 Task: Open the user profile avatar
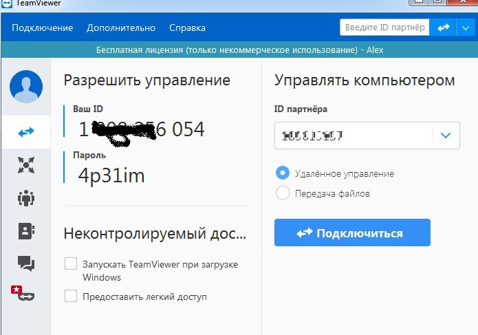click(x=26, y=87)
